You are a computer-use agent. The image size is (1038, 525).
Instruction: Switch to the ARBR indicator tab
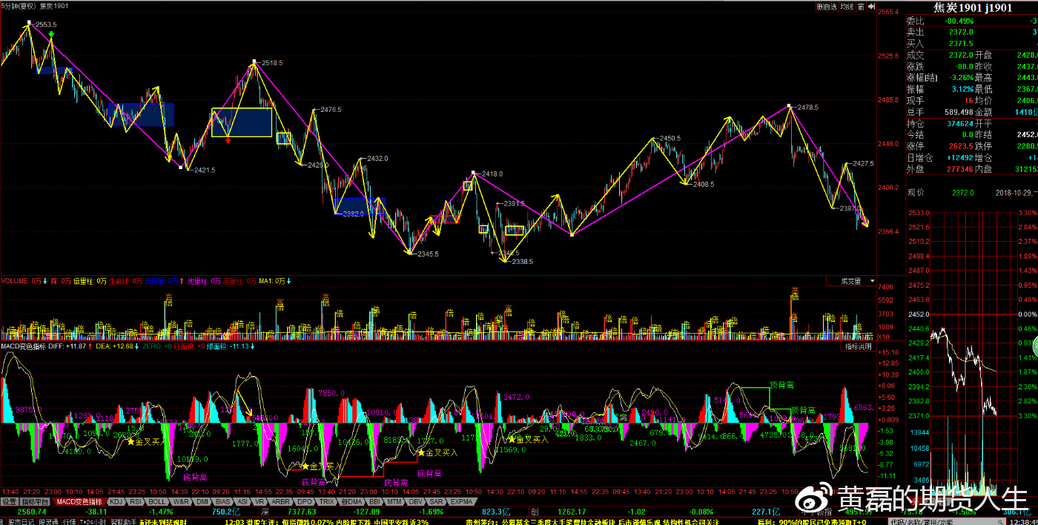pos(280,501)
